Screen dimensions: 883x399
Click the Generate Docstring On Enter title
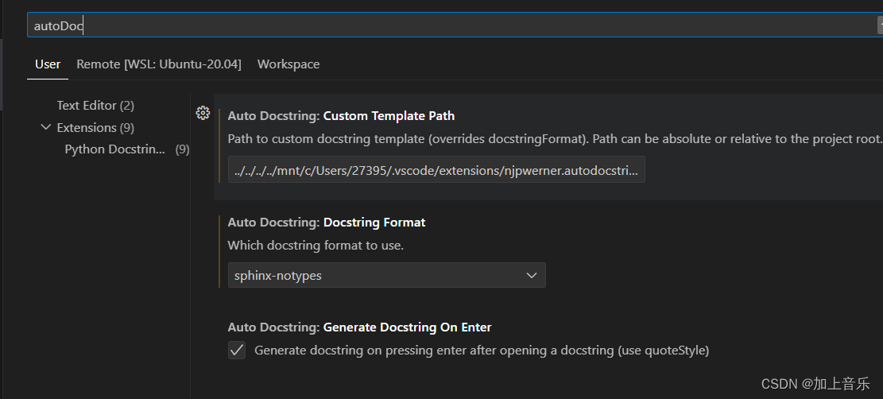click(x=359, y=327)
